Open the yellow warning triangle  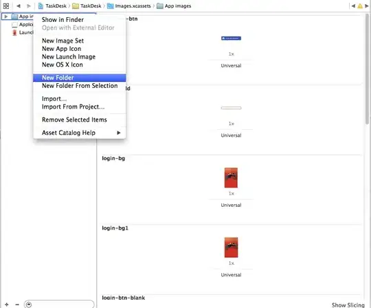point(360,6)
